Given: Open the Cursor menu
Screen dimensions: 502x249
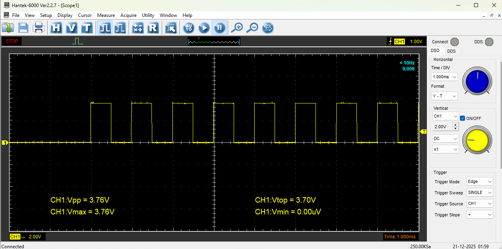Looking at the screenshot, I should 85,15.
